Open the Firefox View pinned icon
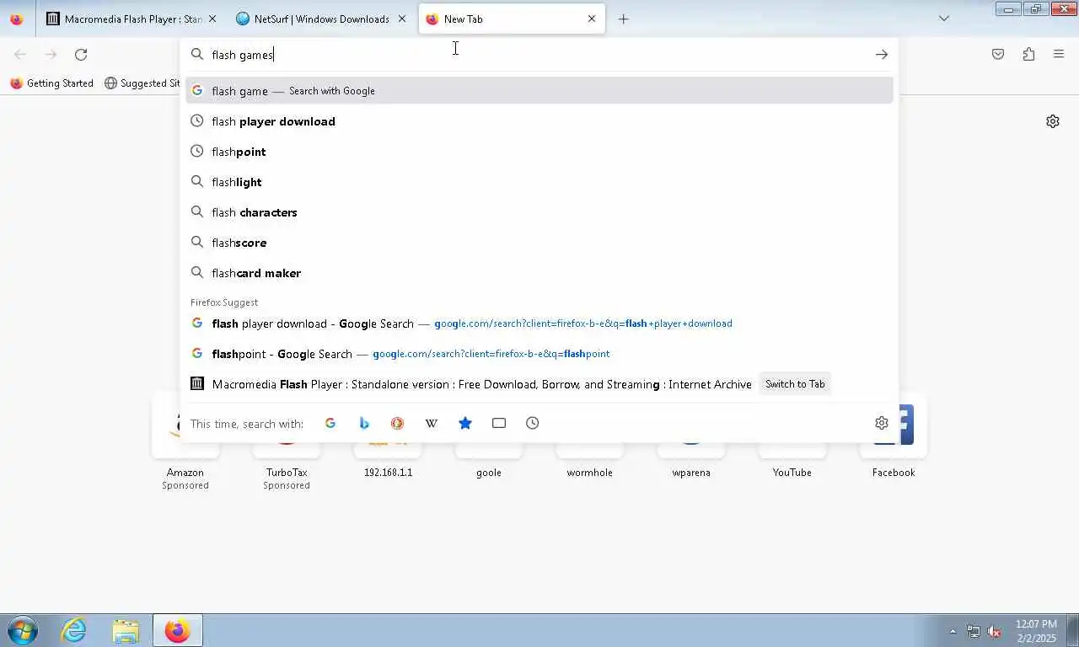1079x647 pixels. pos(16,19)
